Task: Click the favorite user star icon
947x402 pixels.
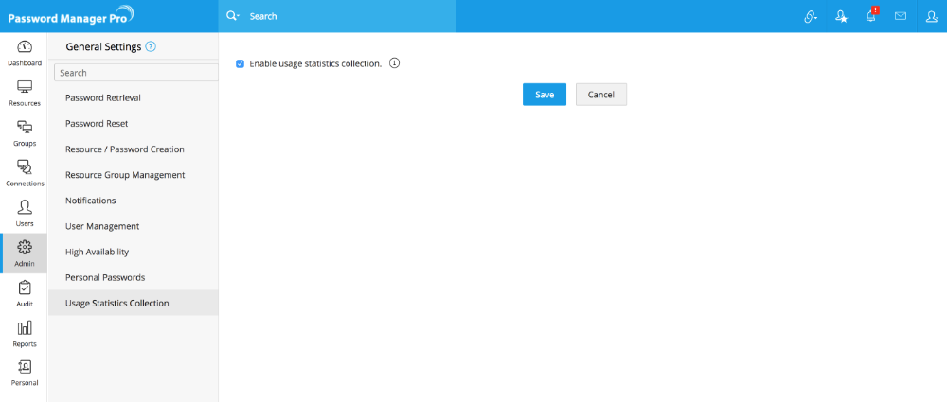Action: tap(841, 17)
